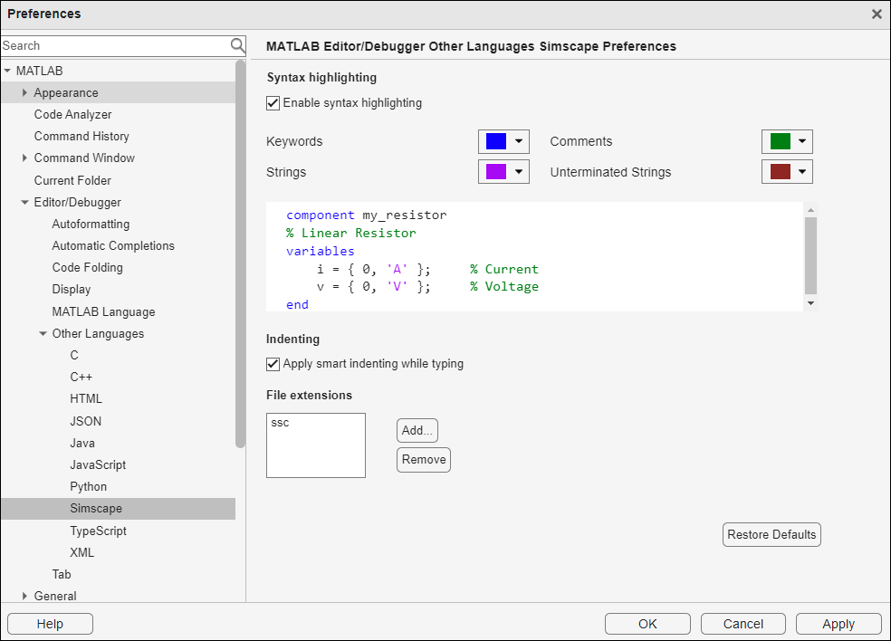Image resolution: width=891 pixels, height=641 pixels.
Task: Click 'component my_resistor' line in preview
Action: coord(367,215)
